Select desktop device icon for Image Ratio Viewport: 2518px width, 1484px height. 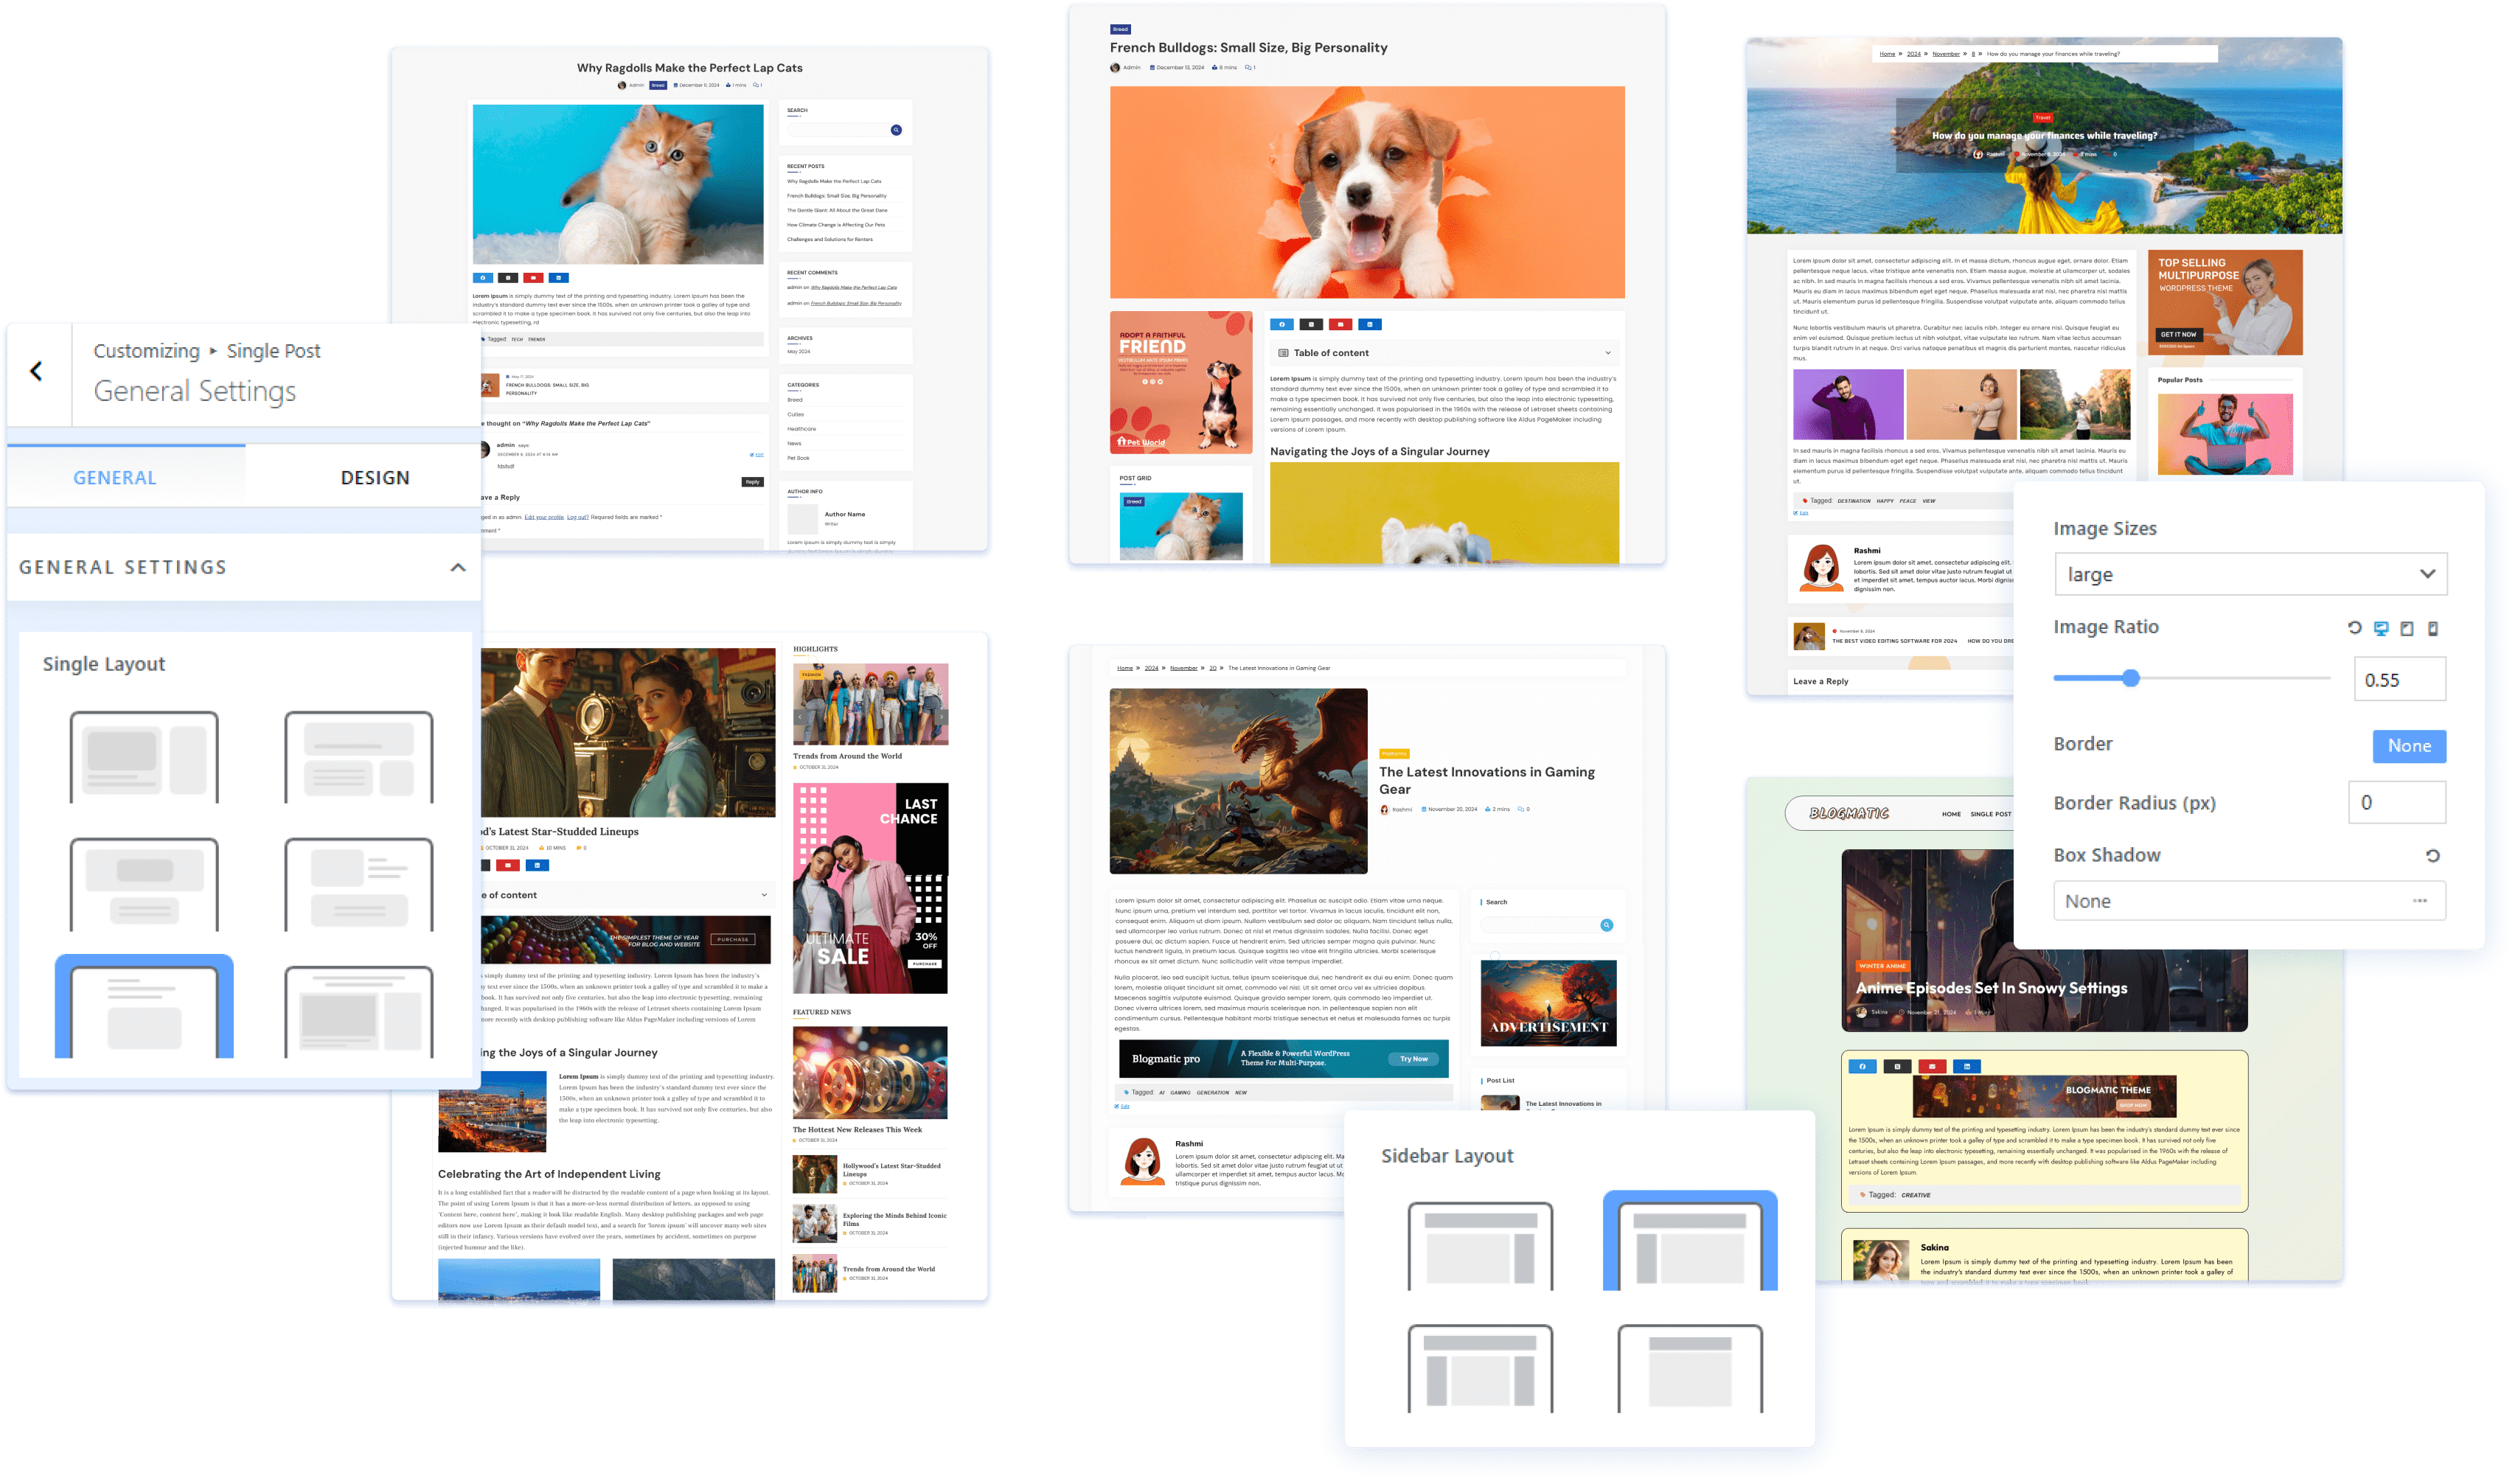click(2381, 628)
